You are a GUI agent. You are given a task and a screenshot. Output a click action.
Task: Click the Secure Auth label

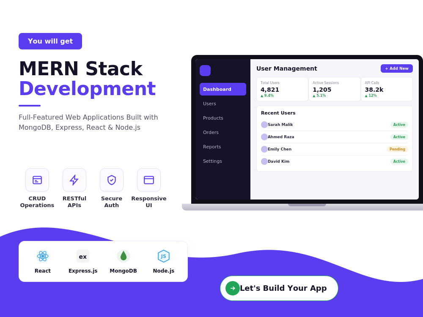(x=112, y=202)
